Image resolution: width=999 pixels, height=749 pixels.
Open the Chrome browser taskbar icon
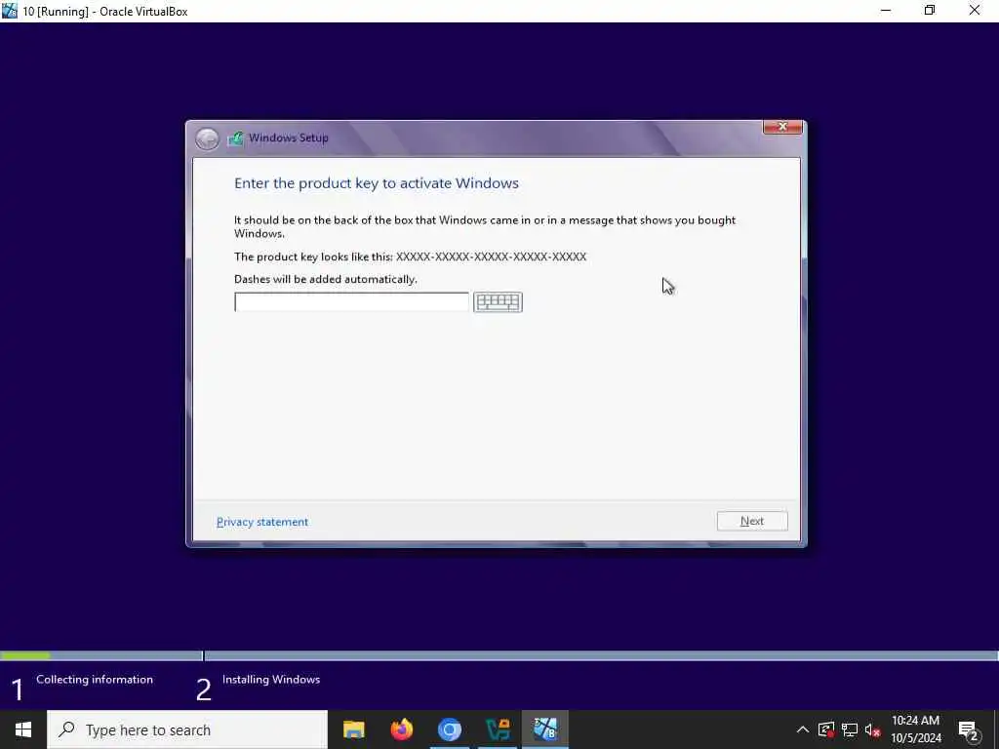pos(449,729)
